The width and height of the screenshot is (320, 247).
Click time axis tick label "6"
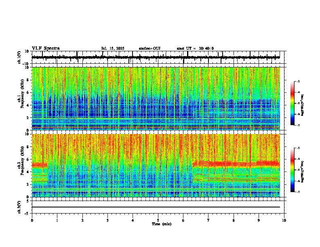click(x=183, y=220)
